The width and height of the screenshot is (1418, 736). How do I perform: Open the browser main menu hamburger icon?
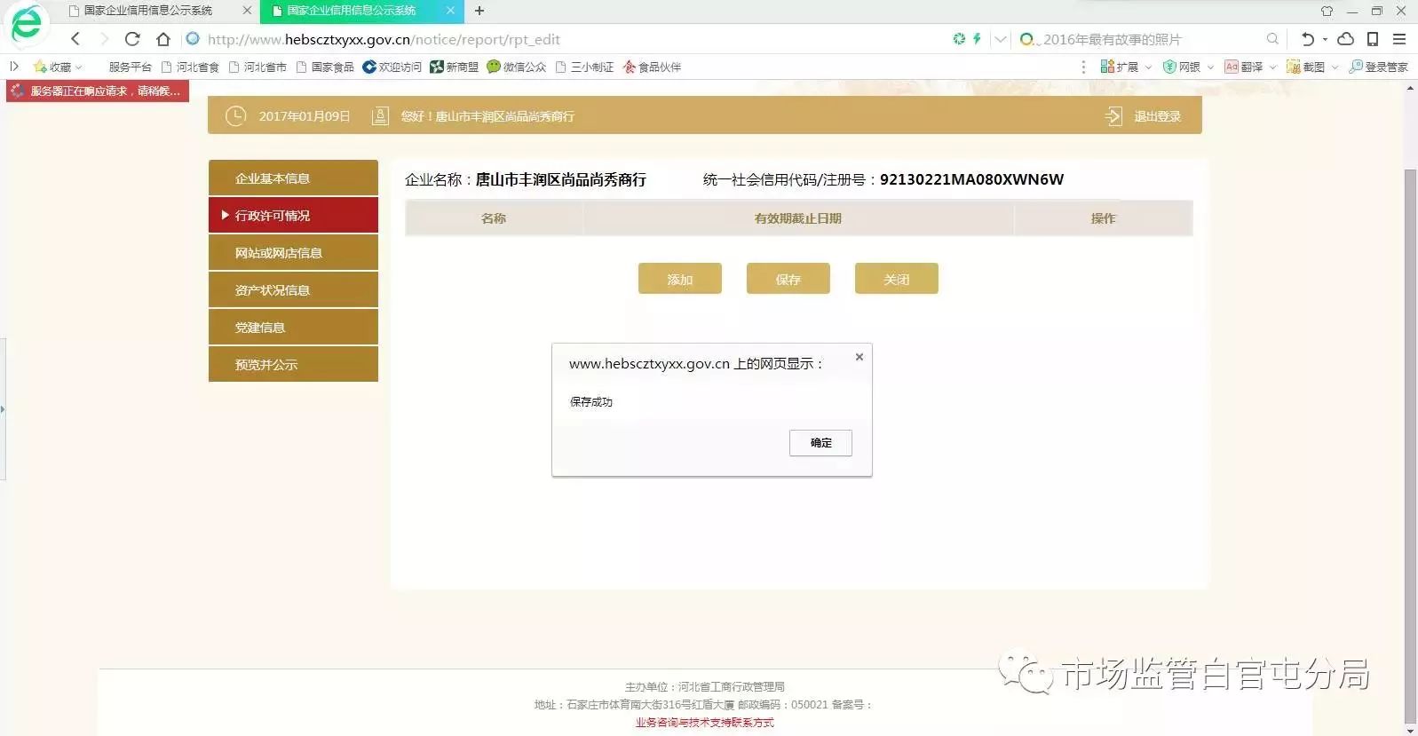[1399, 39]
